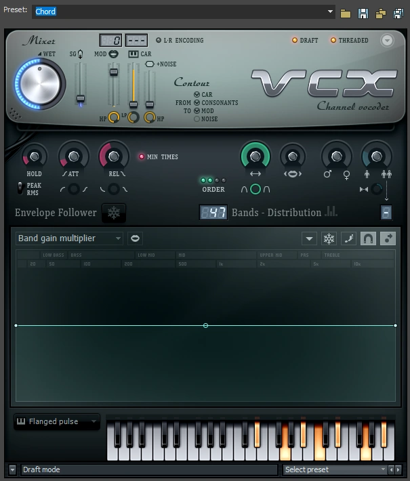Click the small display next to Distribution
Viewport: 410px width, 481px height.
click(386, 212)
